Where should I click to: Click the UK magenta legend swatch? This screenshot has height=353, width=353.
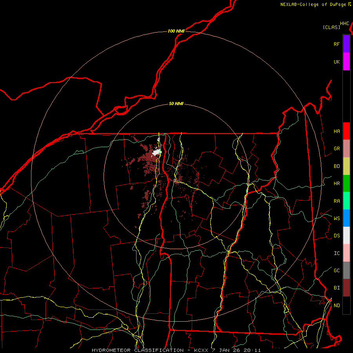coord(346,62)
